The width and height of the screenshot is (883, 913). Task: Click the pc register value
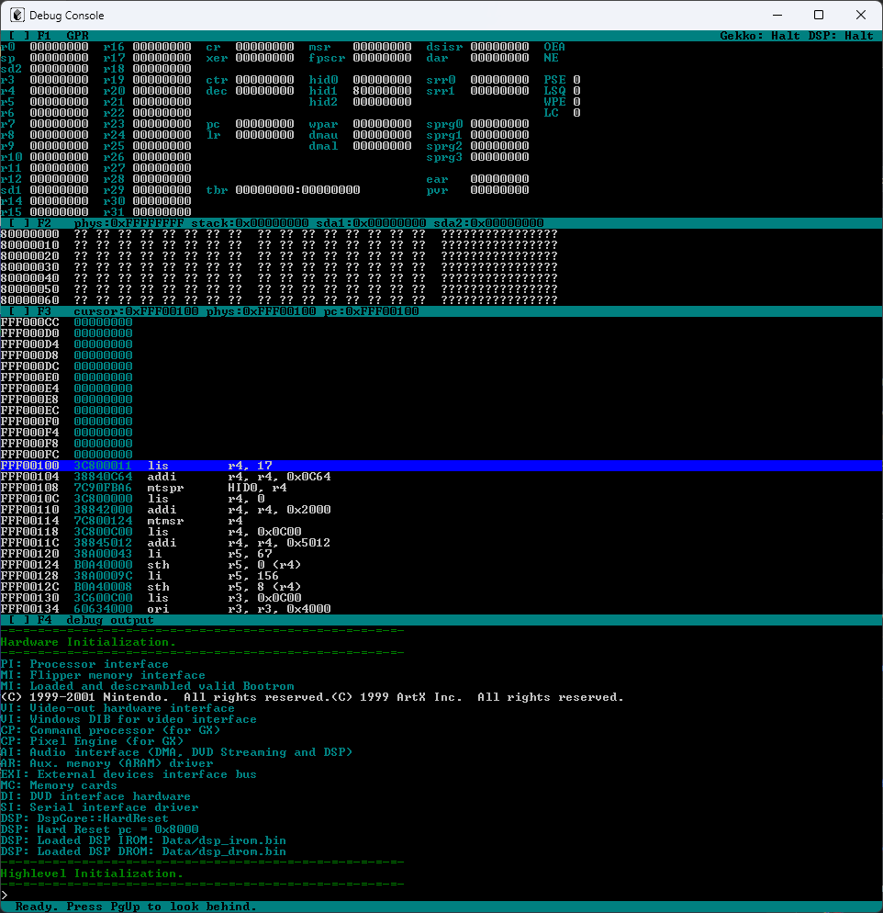tap(264, 124)
